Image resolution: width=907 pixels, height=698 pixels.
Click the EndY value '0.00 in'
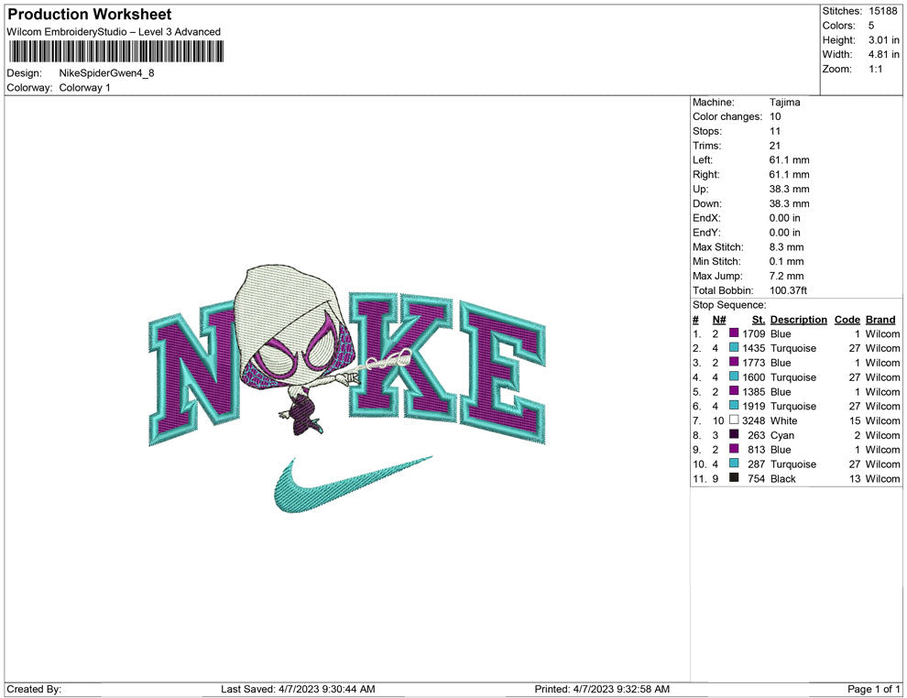785,233
